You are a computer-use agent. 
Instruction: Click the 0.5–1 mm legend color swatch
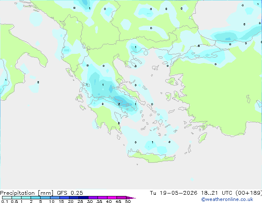click(17, 198)
